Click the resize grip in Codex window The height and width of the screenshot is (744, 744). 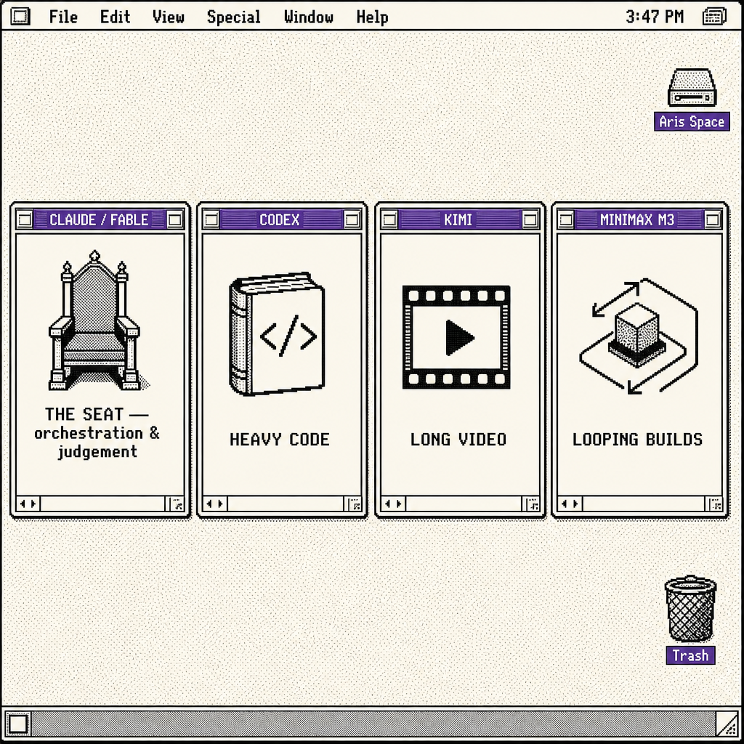(355, 504)
